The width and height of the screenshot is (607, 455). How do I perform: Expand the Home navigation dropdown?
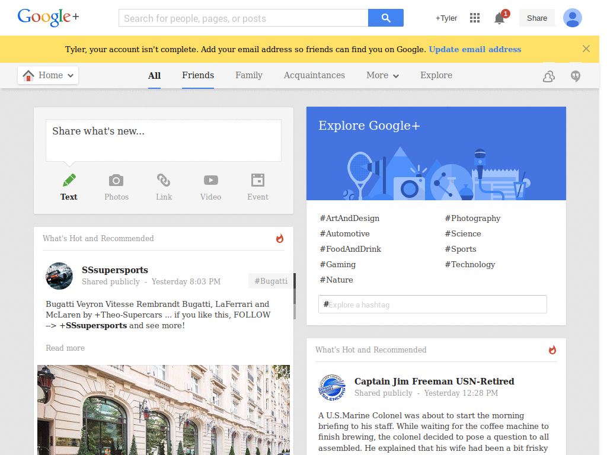pos(48,75)
